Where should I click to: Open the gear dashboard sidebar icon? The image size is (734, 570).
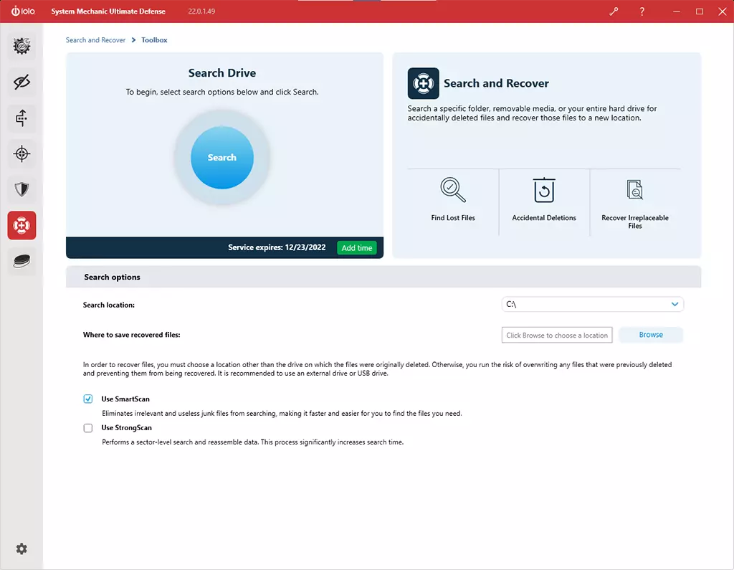pyautogui.click(x=22, y=46)
